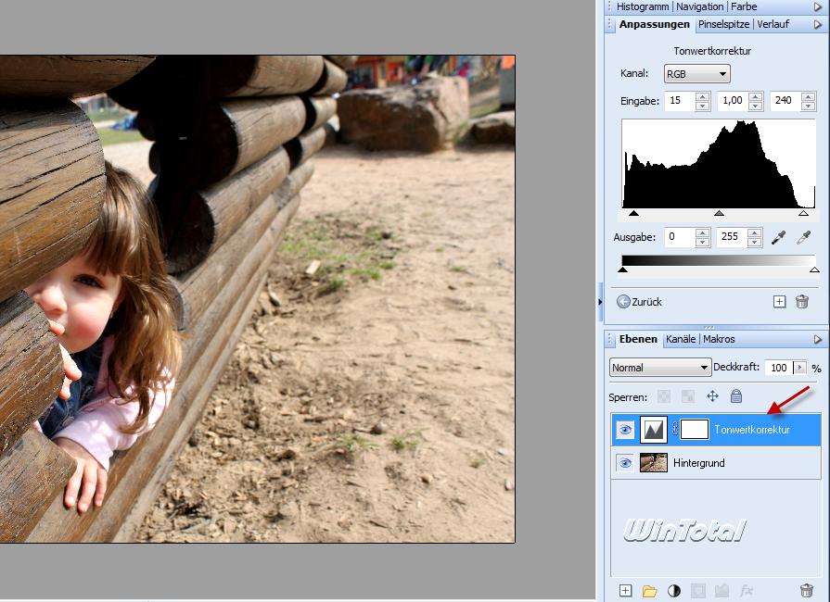
Task: Open the Ebenen panel options menu arrow
Action: tap(817, 339)
